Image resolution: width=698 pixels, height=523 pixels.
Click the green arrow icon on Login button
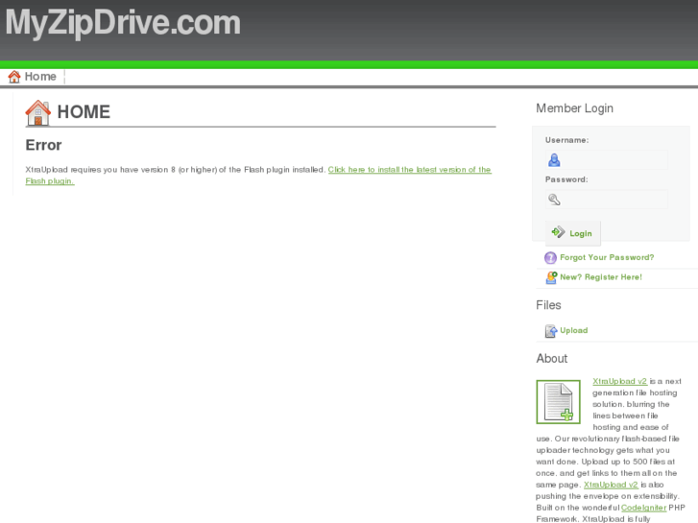pyautogui.click(x=558, y=232)
